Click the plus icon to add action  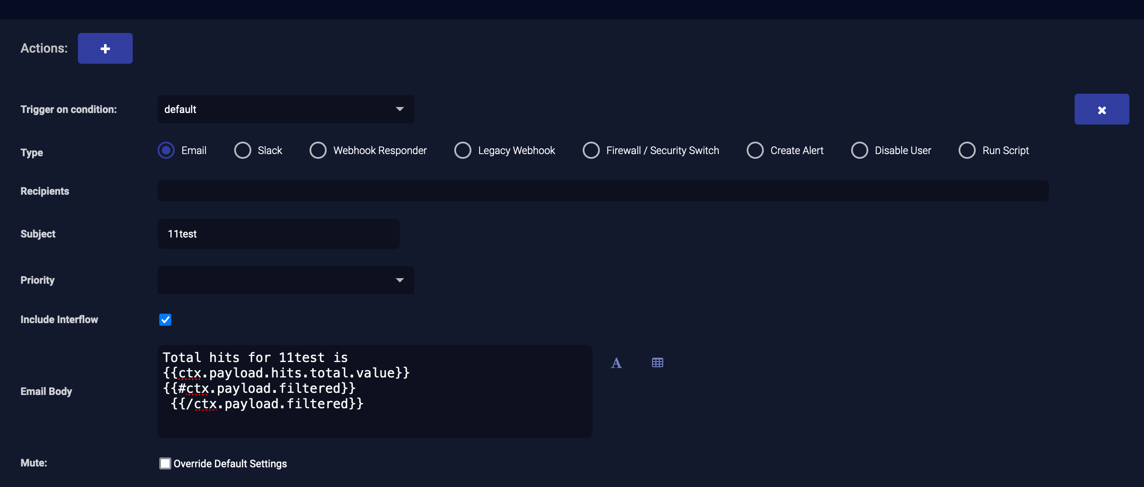pyautogui.click(x=105, y=48)
